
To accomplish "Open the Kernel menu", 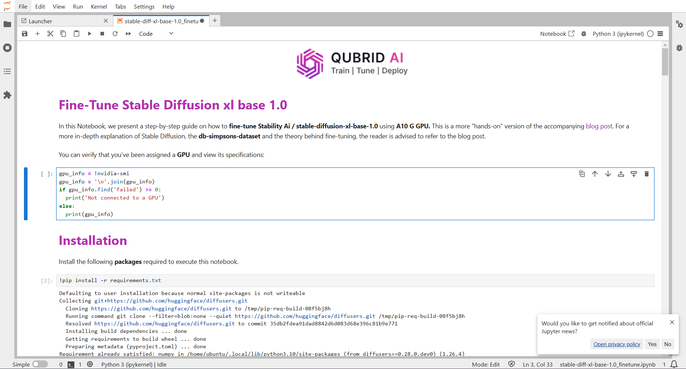I will [x=99, y=6].
